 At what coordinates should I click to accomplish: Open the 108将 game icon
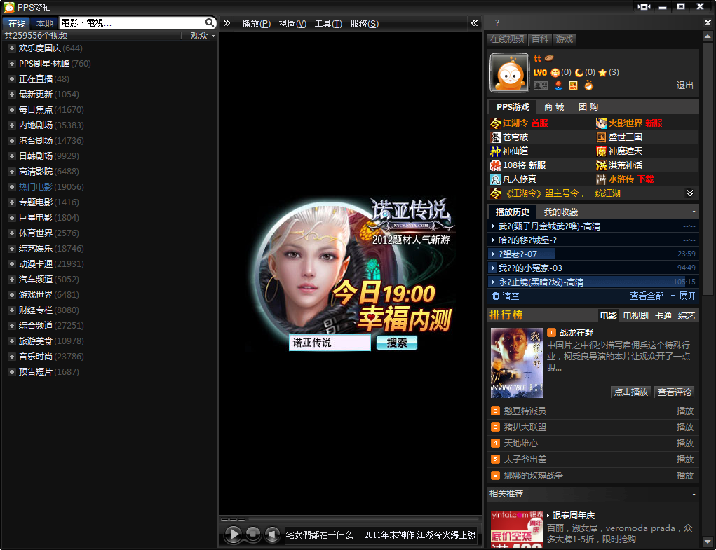click(495, 165)
